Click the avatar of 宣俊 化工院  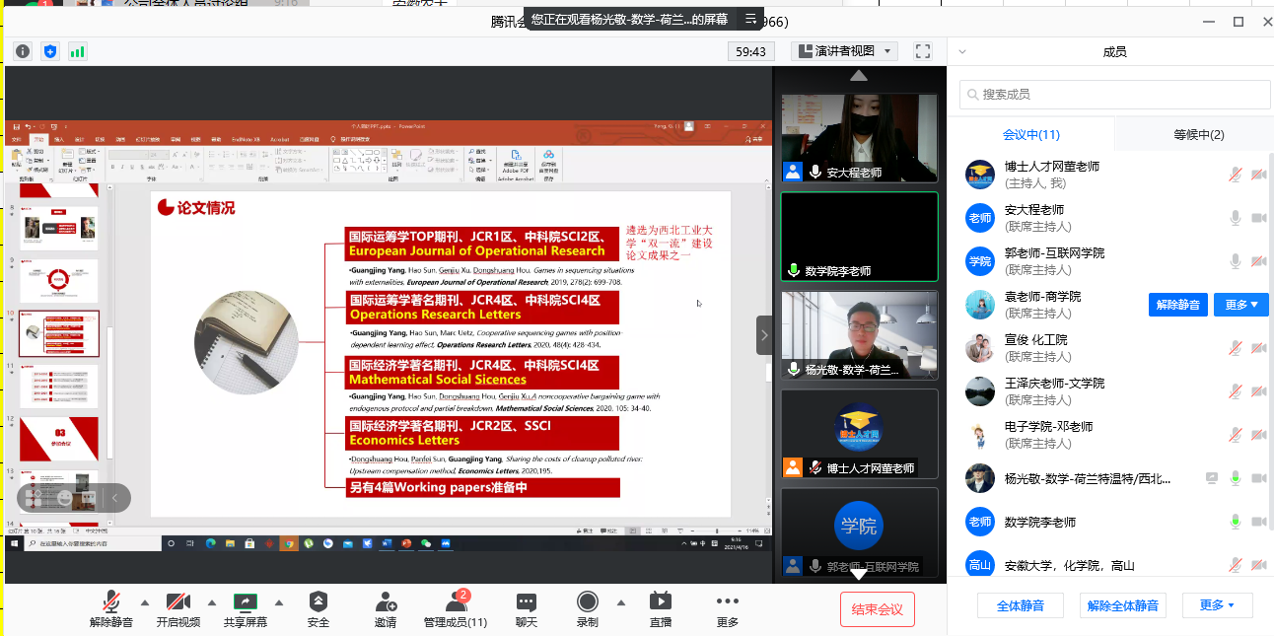pos(979,348)
